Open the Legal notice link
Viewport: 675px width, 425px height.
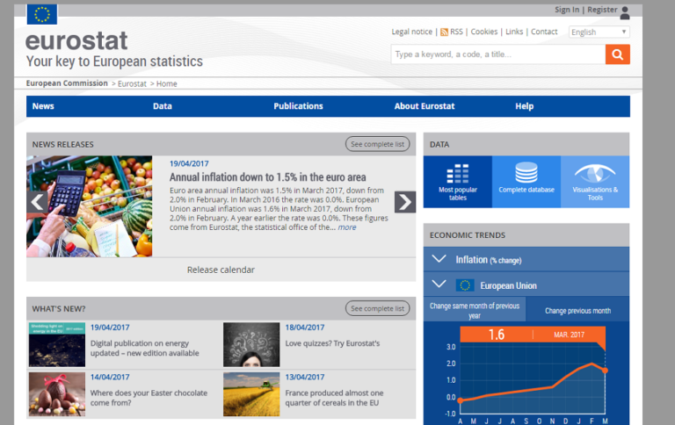pos(411,32)
